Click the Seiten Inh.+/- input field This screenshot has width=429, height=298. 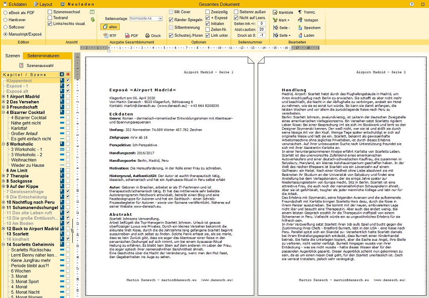pyautogui.click(x=262, y=23)
